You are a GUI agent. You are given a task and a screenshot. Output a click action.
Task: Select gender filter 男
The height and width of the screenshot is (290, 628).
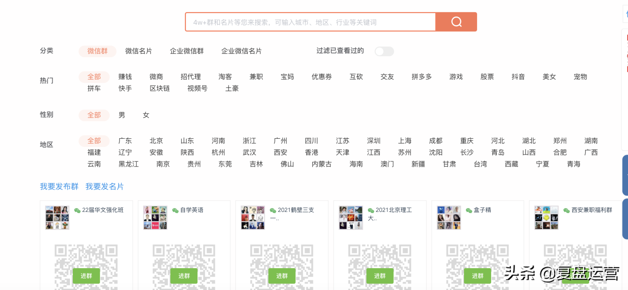coord(122,115)
